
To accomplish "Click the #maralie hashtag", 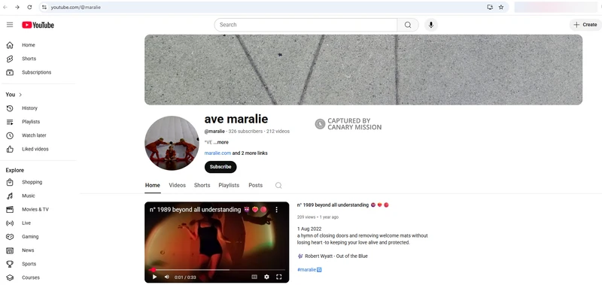I will click(x=307, y=270).
